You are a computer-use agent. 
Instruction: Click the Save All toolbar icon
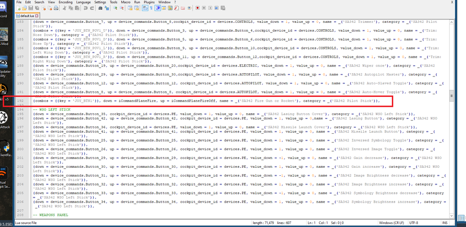click(37, 8)
